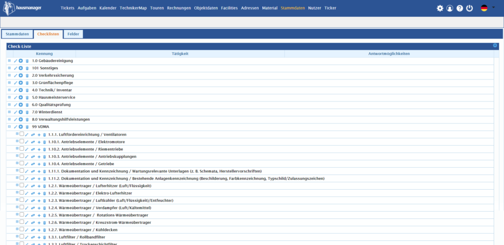Delete 3.0 Grünflächenpflege with its trash icon
This screenshot has height=245, width=504.
click(x=27, y=83)
